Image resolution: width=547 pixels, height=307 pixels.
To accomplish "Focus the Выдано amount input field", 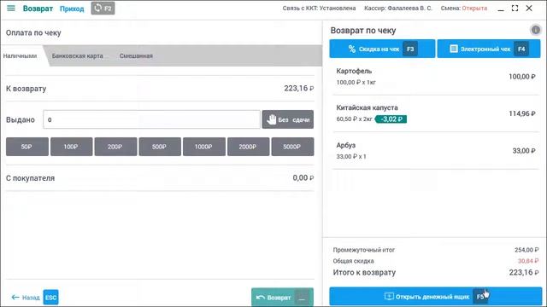I will click(151, 119).
